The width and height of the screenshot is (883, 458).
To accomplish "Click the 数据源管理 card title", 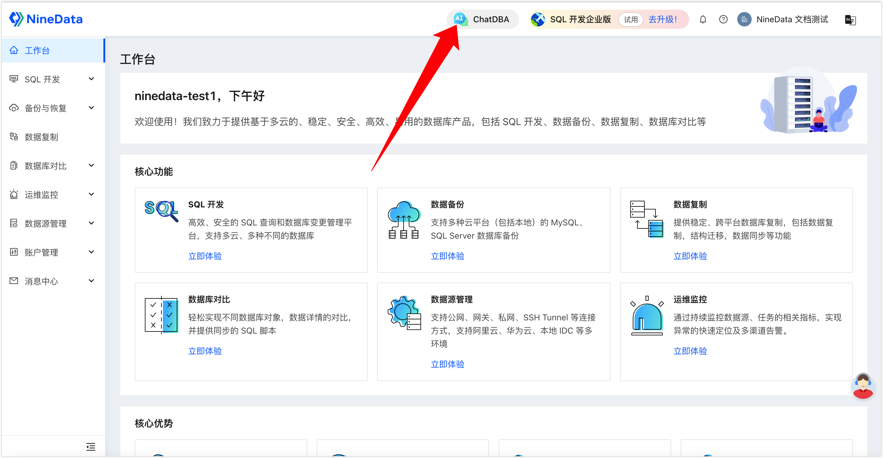I will pos(451,300).
